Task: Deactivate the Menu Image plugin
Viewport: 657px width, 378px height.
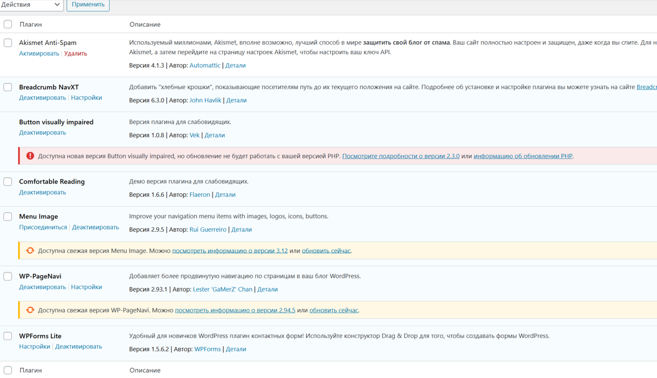Action: (95, 227)
